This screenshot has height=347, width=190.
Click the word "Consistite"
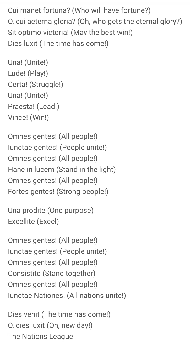tap(24, 273)
